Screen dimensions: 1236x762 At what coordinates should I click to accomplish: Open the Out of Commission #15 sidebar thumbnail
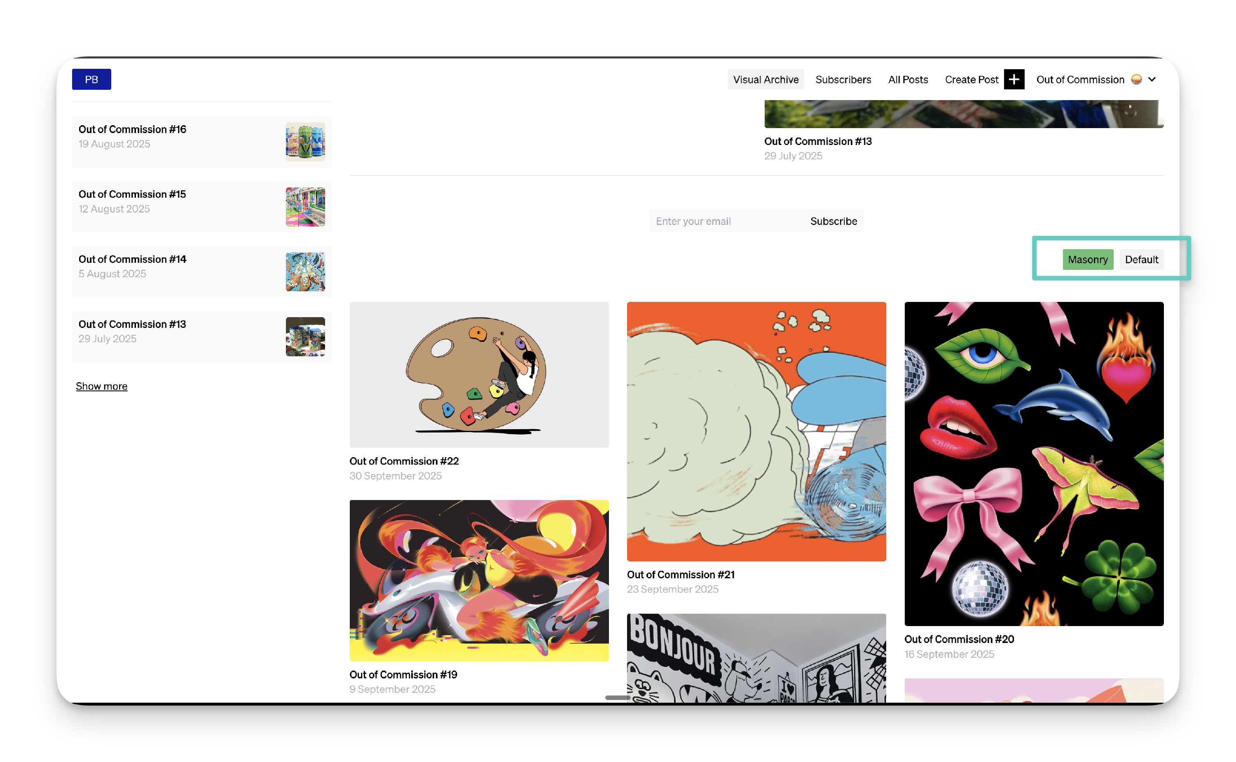pyautogui.click(x=305, y=207)
